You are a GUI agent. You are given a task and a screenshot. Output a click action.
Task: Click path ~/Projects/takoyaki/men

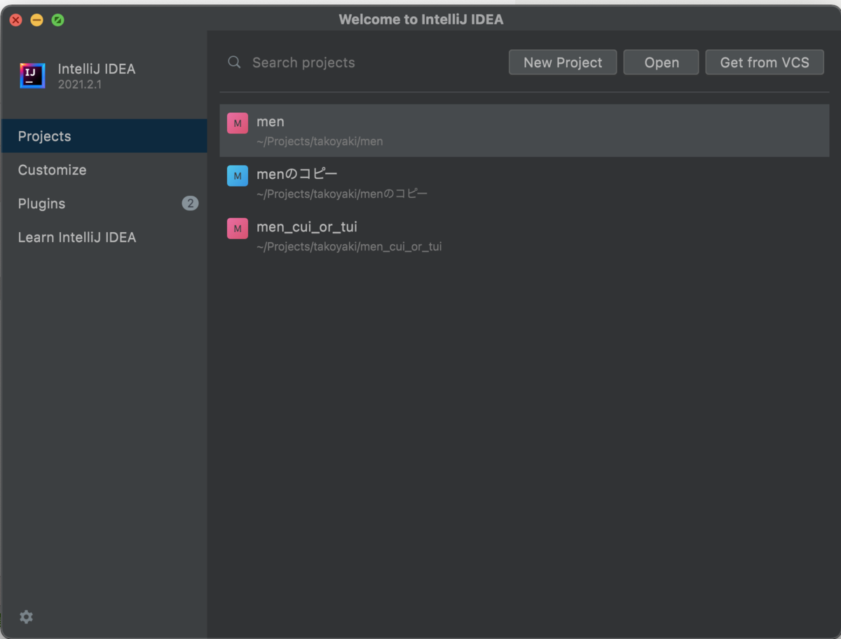pos(320,142)
